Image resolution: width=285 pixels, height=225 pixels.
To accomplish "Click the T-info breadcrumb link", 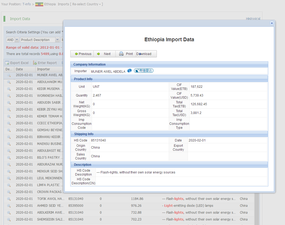I will [27, 4].
